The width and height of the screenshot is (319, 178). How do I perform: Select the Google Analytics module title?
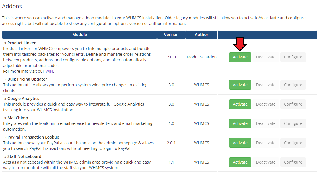[x=23, y=99]
